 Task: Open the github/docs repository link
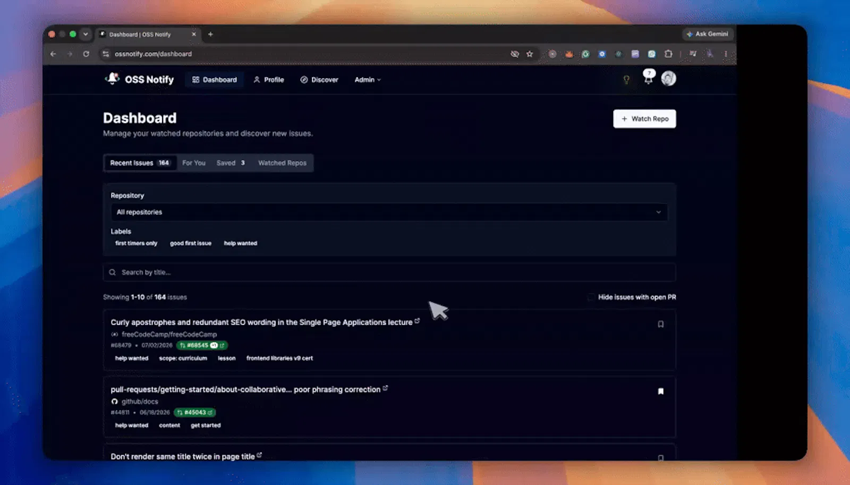tap(140, 402)
